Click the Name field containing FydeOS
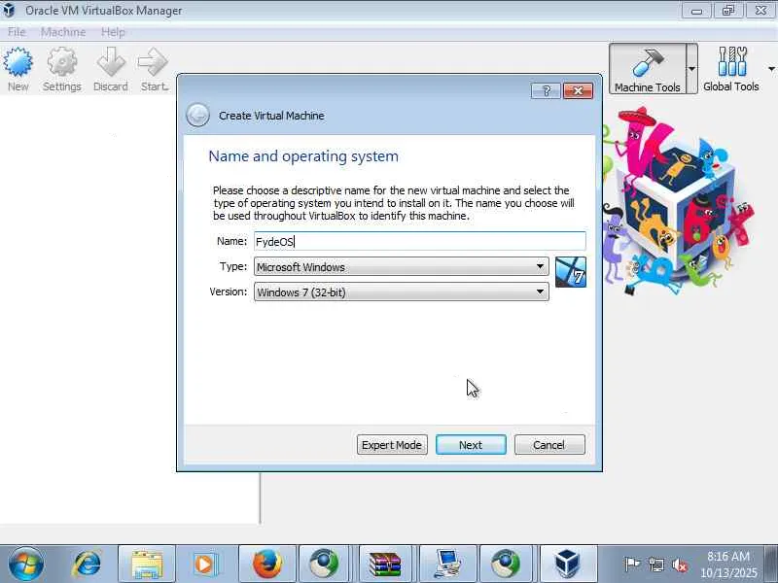 point(420,241)
